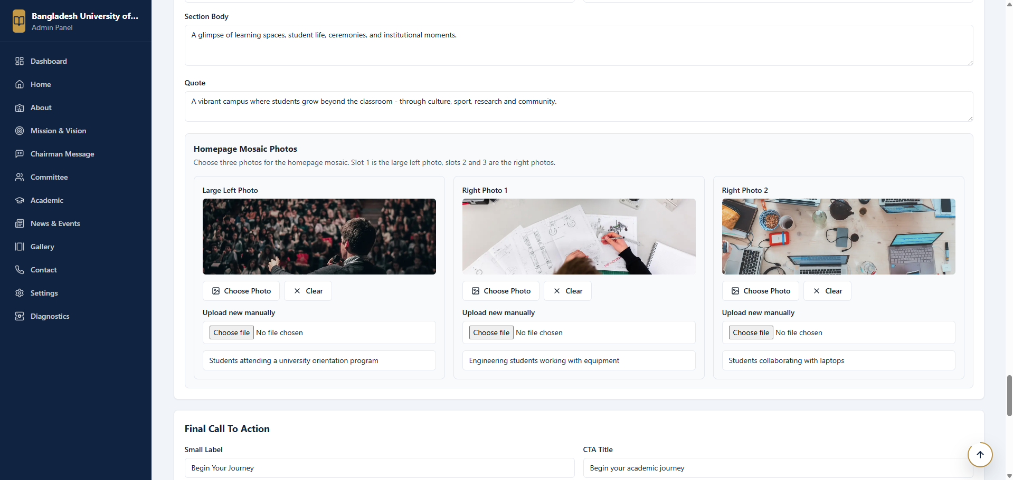Click the Quote text area

(x=579, y=106)
